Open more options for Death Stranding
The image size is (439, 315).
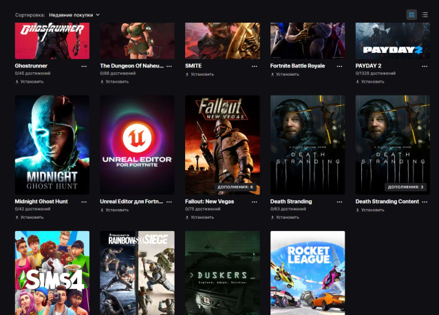point(339,202)
